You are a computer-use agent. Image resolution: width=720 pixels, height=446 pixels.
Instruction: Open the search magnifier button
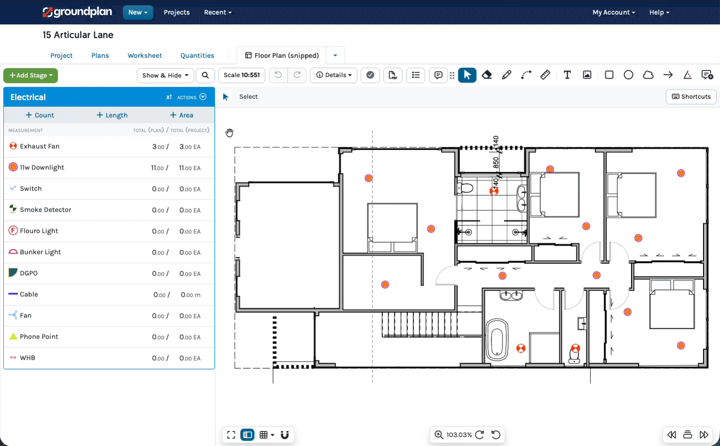pyautogui.click(x=205, y=75)
